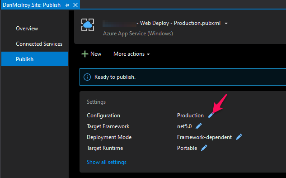Edit the Configuration setting pencil icon
This screenshot has width=286, height=178.
pyautogui.click(x=211, y=115)
